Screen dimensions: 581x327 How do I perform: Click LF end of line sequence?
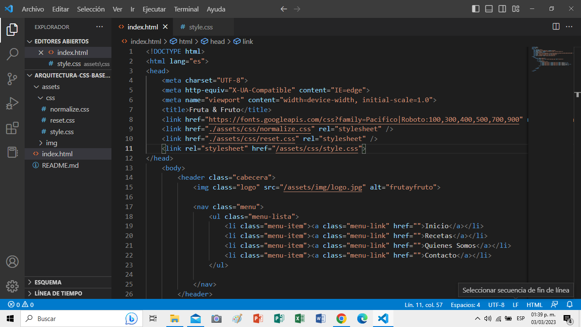click(515, 305)
